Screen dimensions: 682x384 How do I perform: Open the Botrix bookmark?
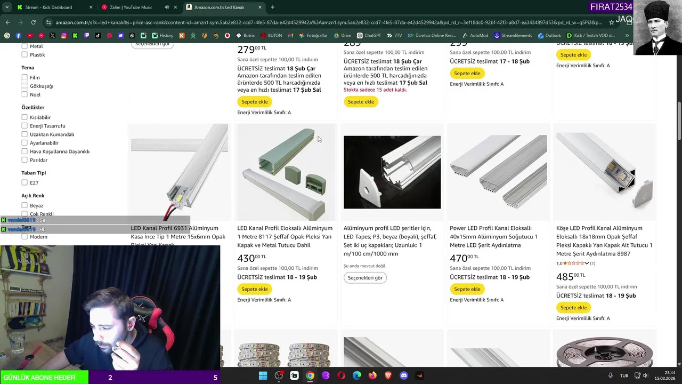click(x=245, y=36)
